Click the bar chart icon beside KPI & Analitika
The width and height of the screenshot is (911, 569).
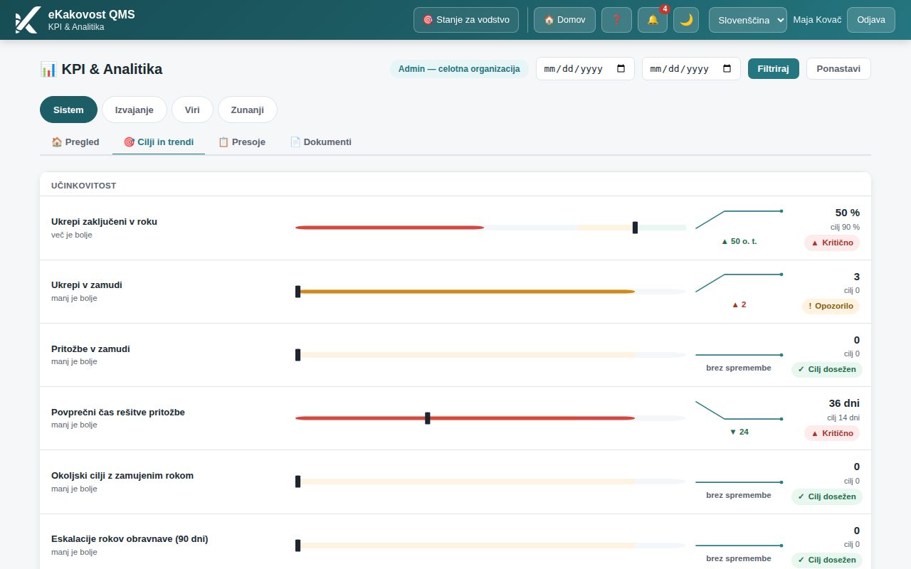48,69
